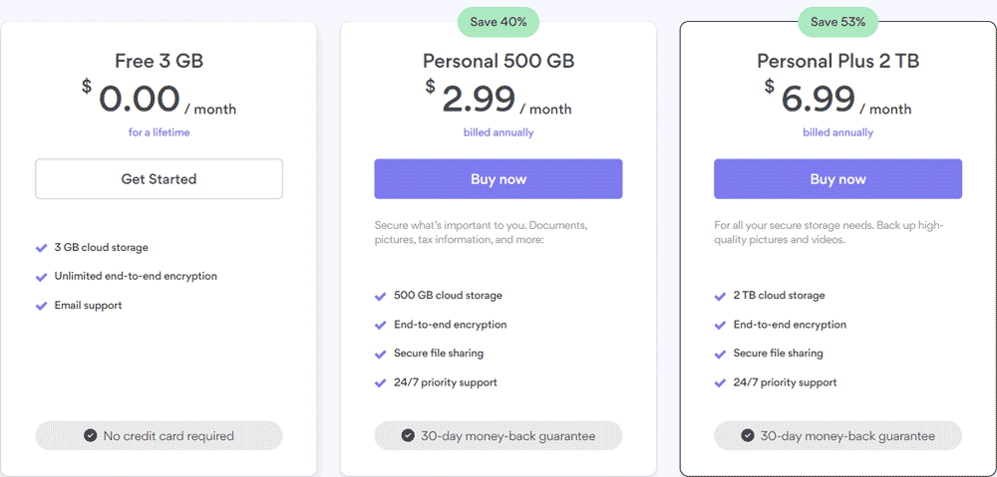Select the Personal Plus 2 TB heading

click(x=837, y=61)
